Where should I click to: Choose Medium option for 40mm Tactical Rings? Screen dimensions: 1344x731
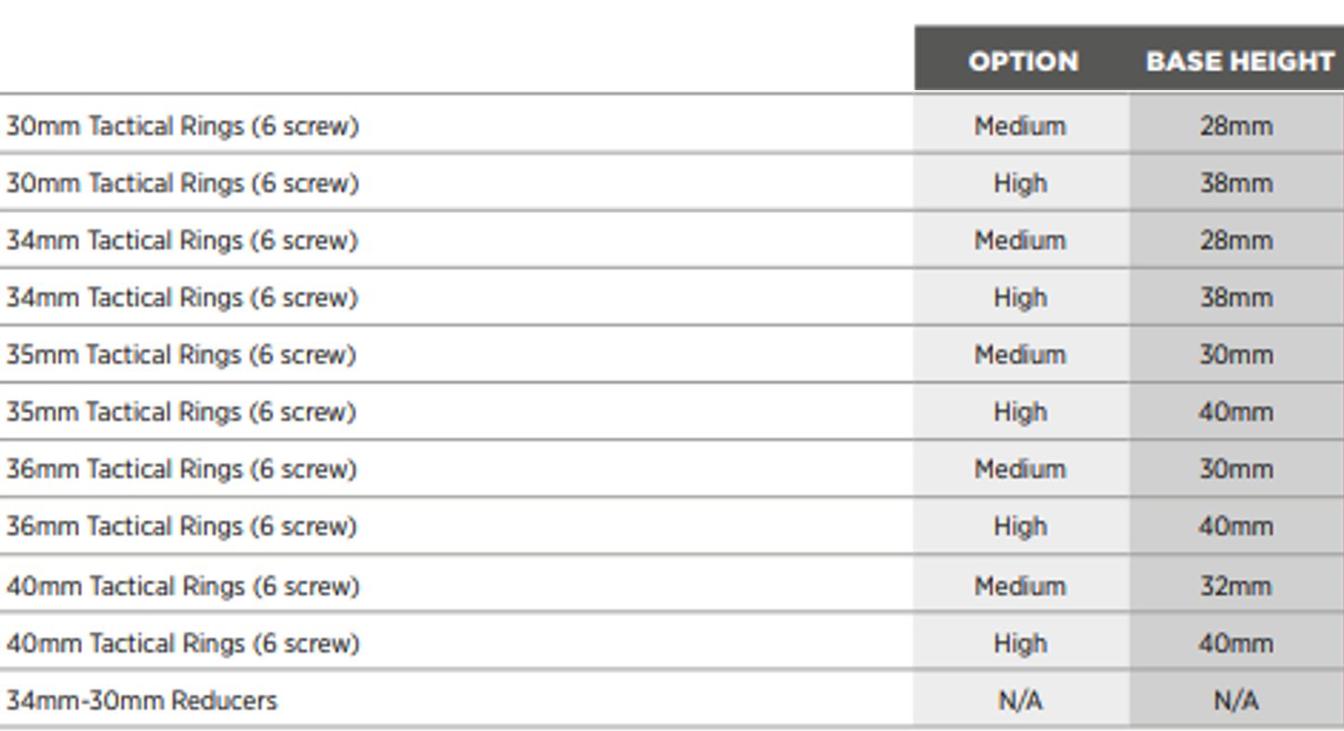click(x=1020, y=586)
